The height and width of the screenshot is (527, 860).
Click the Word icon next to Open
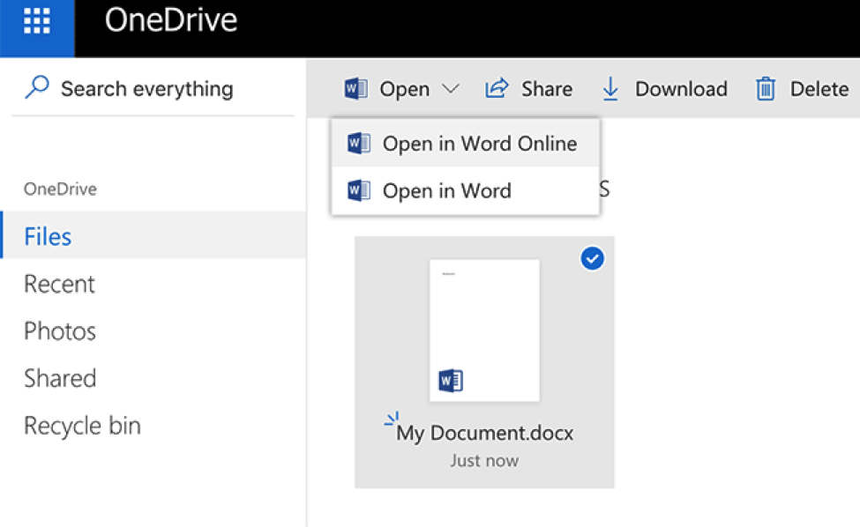click(x=355, y=88)
